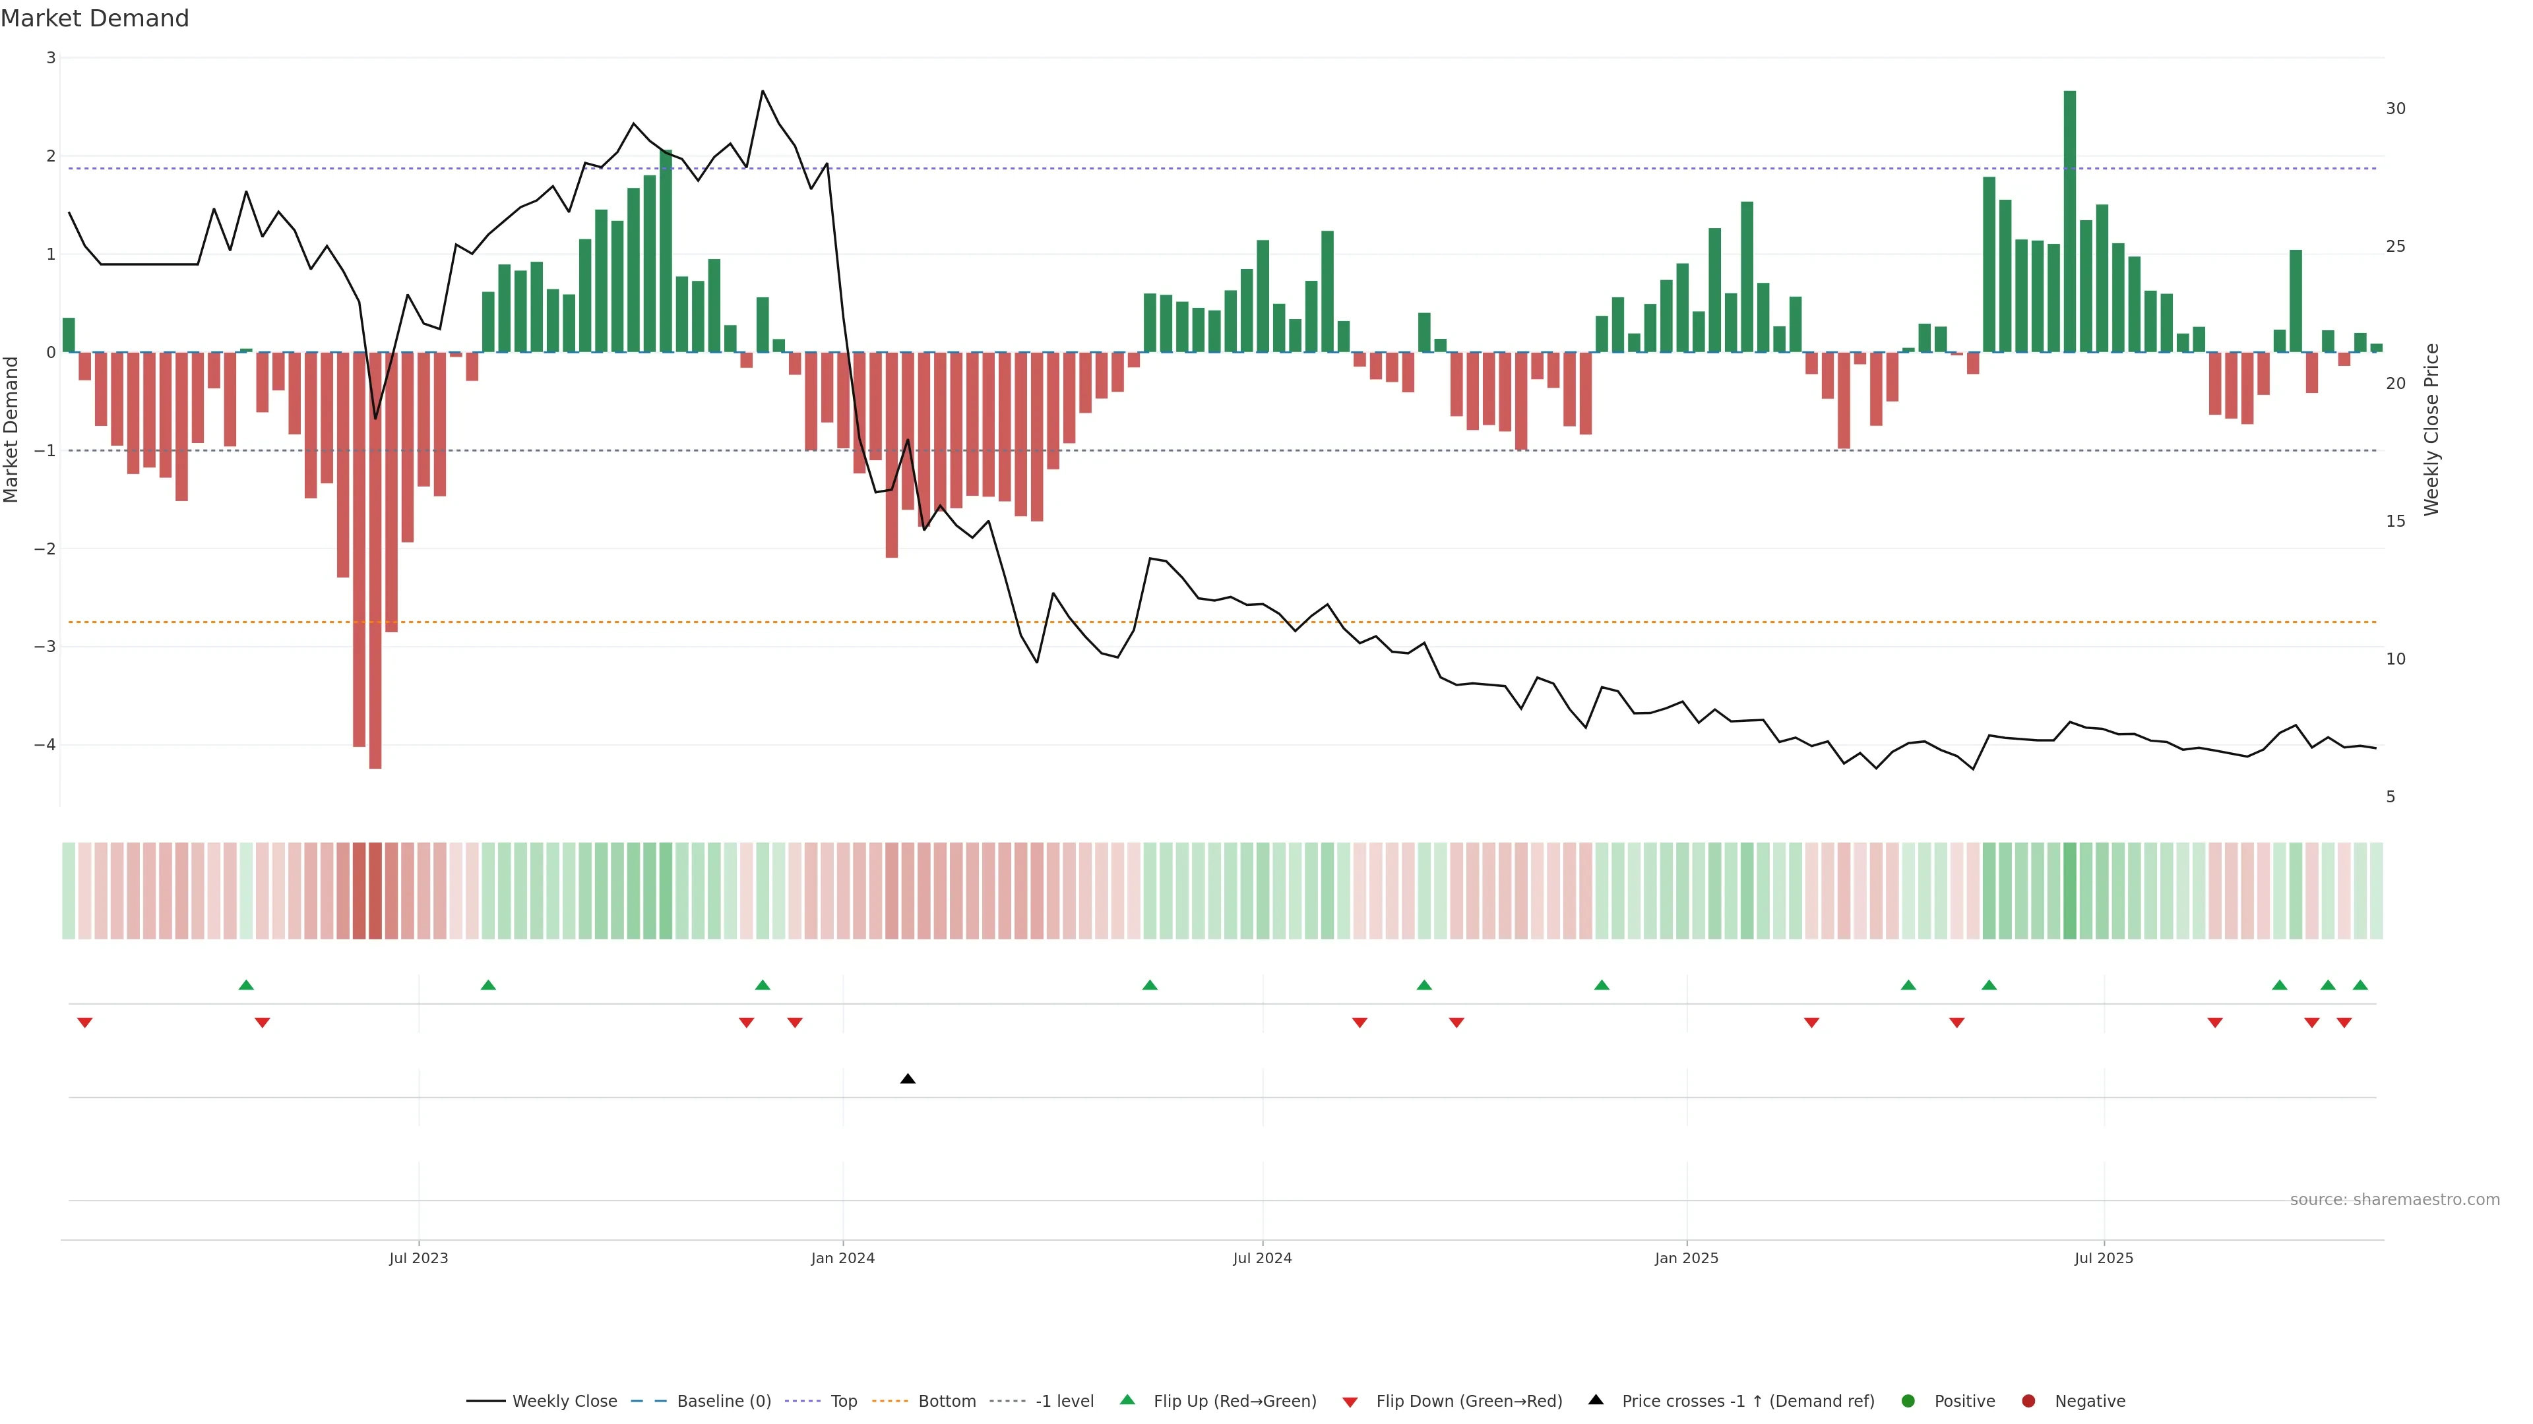Click the Market Demand chart title
Screen dimensions: 2533x1424
(x=94, y=18)
